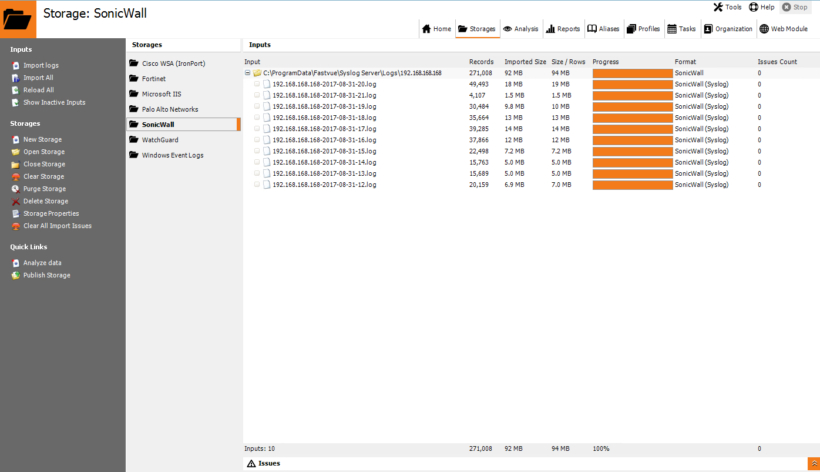Click progress bar of the Logs folder row
820x472 pixels.
click(633, 73)
